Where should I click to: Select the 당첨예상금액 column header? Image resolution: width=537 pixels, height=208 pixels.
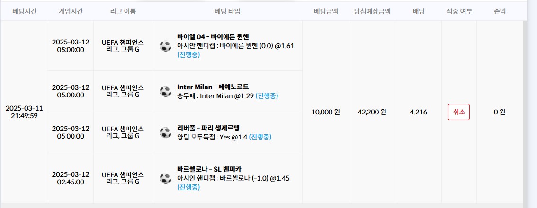pos(372,11)
